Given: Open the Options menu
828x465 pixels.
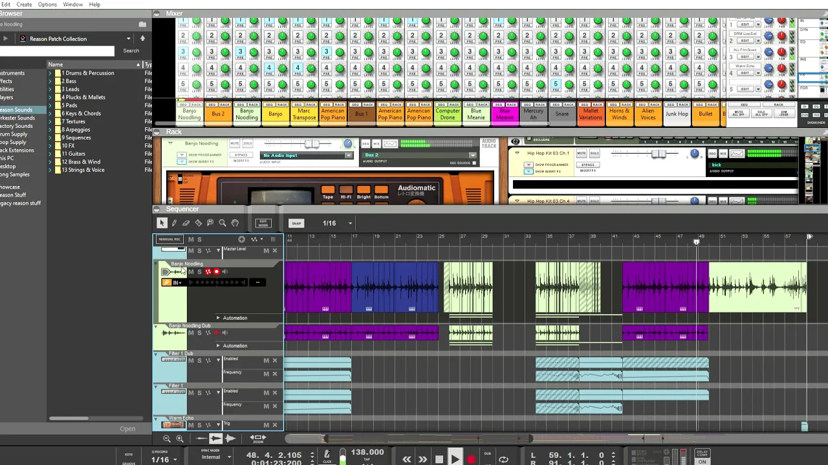Looking at the screenshot, I should (47, 5).
